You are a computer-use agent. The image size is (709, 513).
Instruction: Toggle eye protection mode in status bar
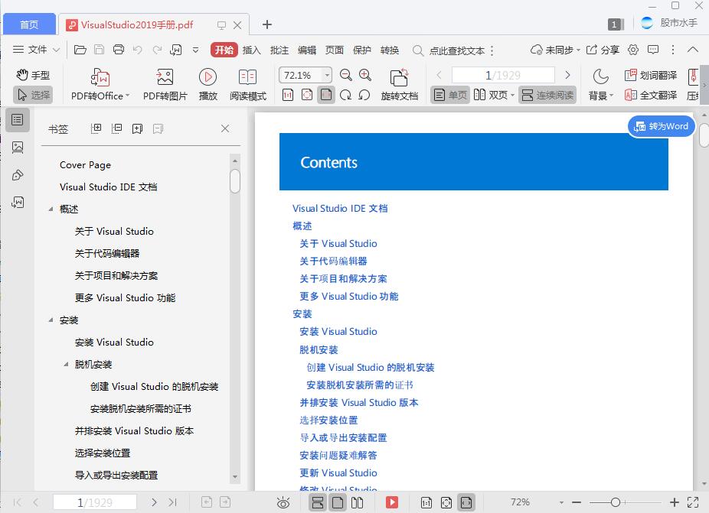tap(283, 502)
